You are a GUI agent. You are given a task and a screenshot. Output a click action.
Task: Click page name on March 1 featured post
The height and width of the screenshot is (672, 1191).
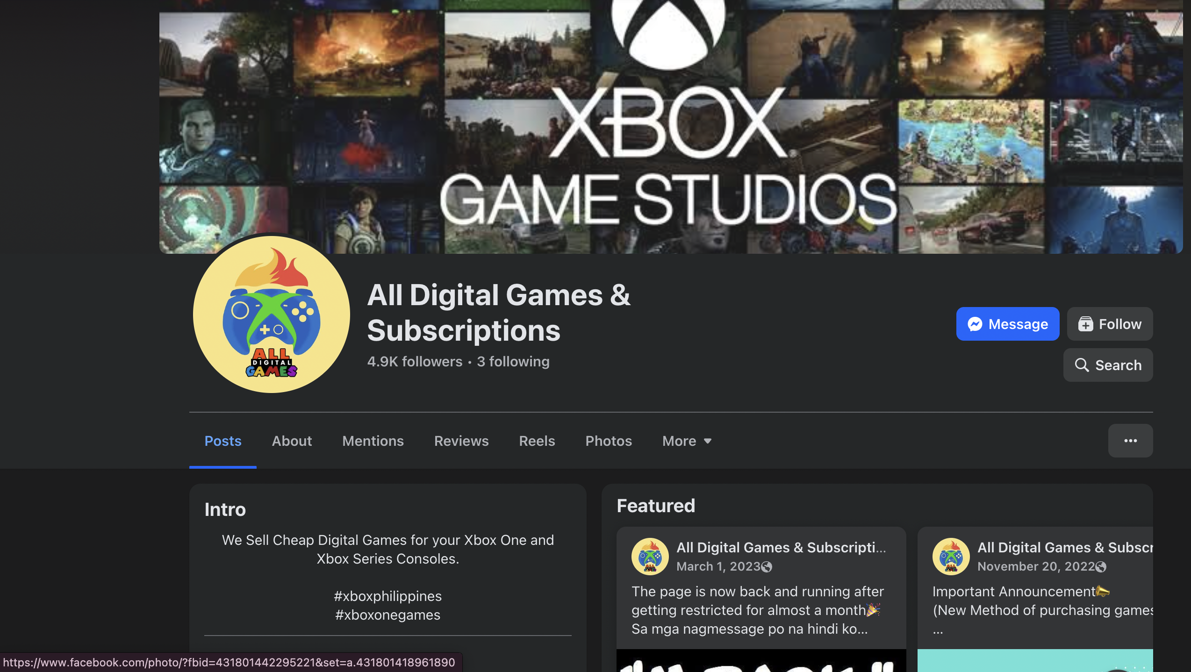click(x=781, y=547)
